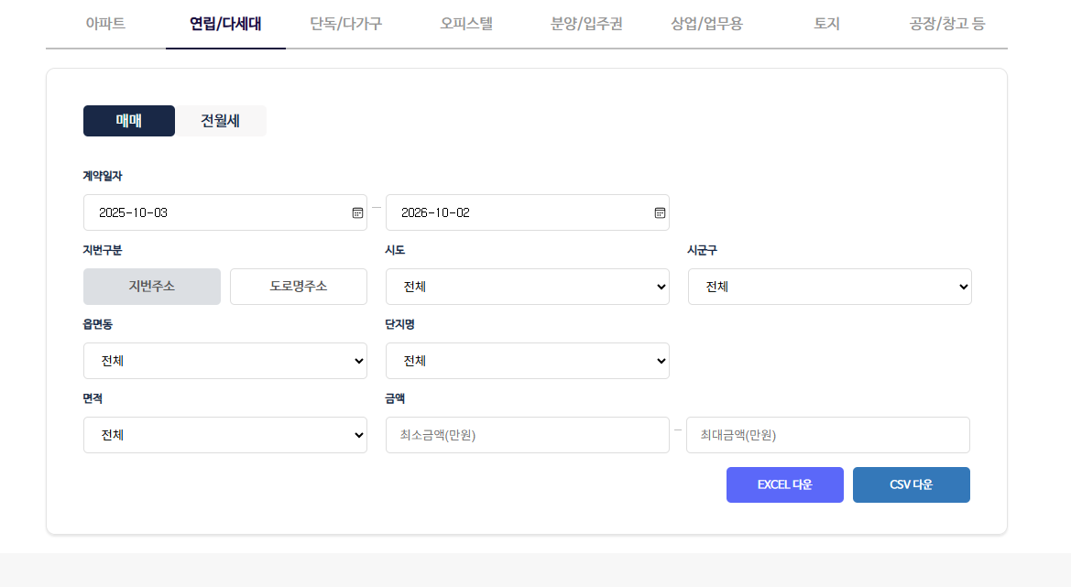Click the 금액 label
The width and height of the screenshot is (1071, 587).
coord(396,398)
